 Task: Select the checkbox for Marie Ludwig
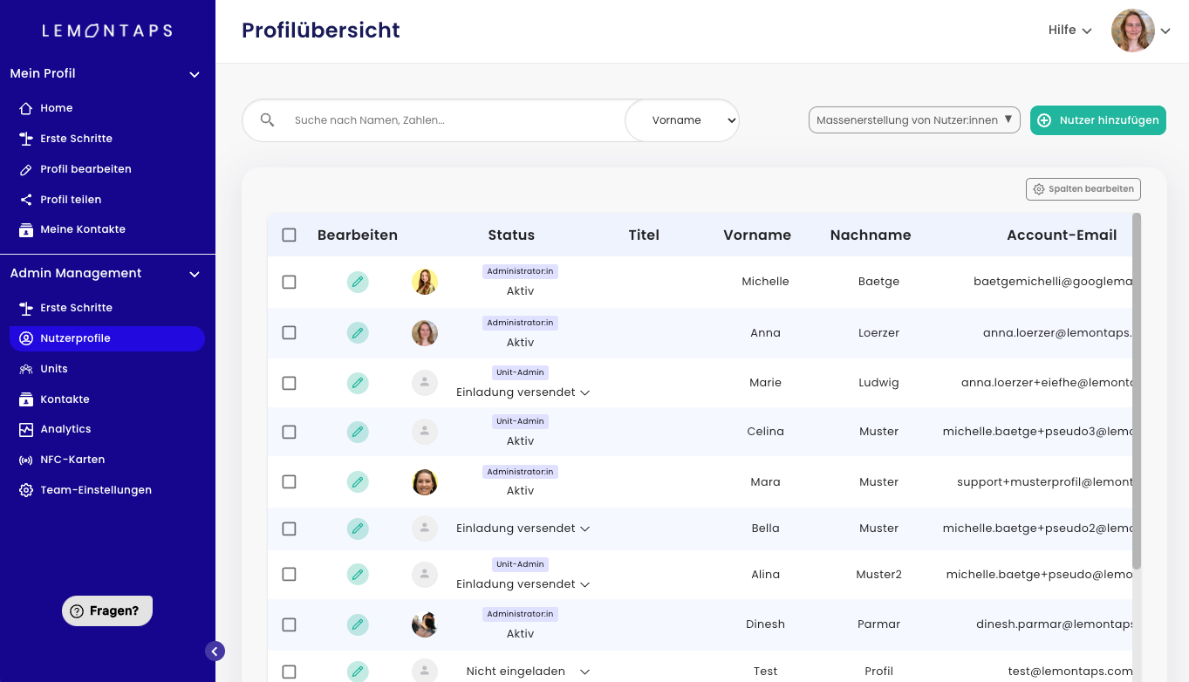290,383
